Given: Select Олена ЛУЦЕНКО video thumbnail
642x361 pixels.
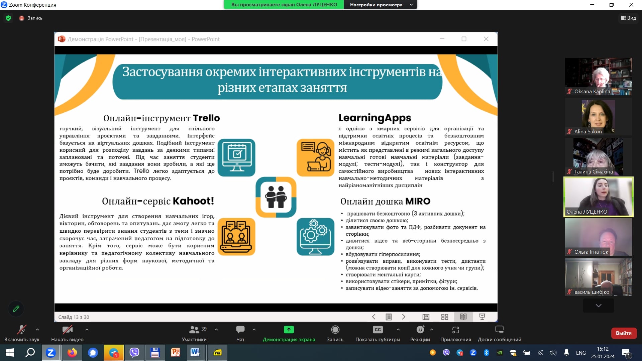Looking at the screenshot, I should coord(599,197).
